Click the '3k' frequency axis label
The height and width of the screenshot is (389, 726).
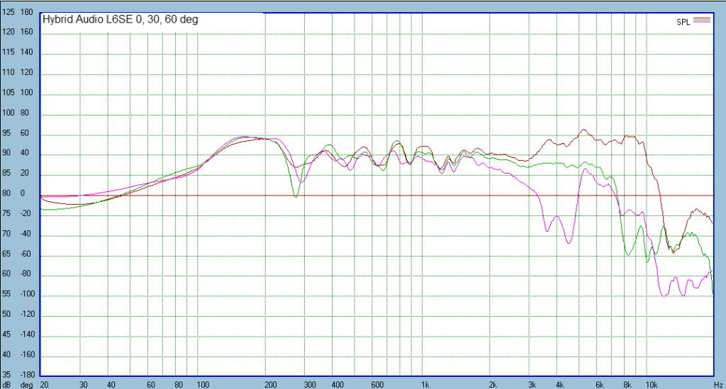point(532,385)
